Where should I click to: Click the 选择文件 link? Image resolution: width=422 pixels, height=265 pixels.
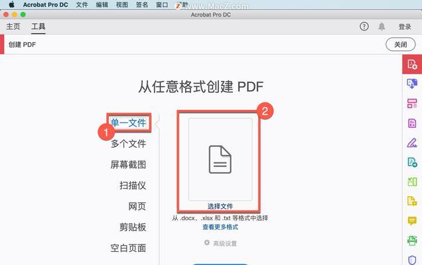point(220,206)
